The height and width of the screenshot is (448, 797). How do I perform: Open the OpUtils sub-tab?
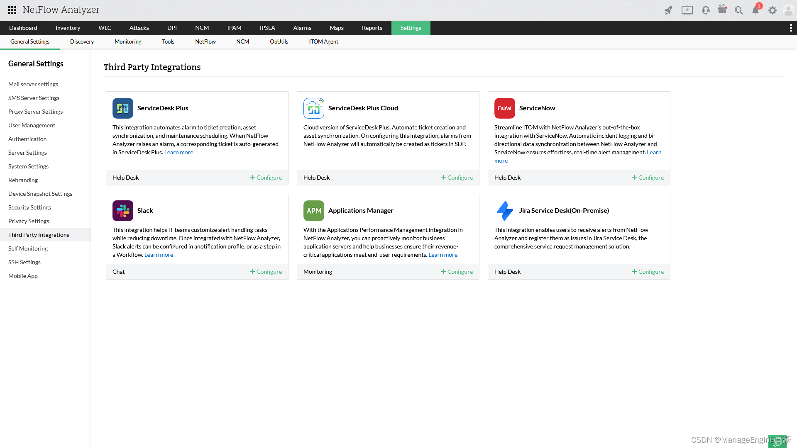tap(279, 42)
